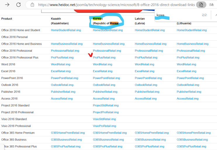The width and height of the screenshot is (217, 150).
Task: Open the site lock info icon
Action: (32, 5)
